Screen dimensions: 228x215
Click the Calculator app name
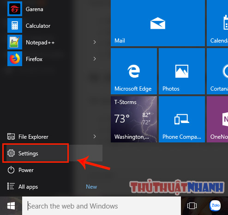pos(38,26)
